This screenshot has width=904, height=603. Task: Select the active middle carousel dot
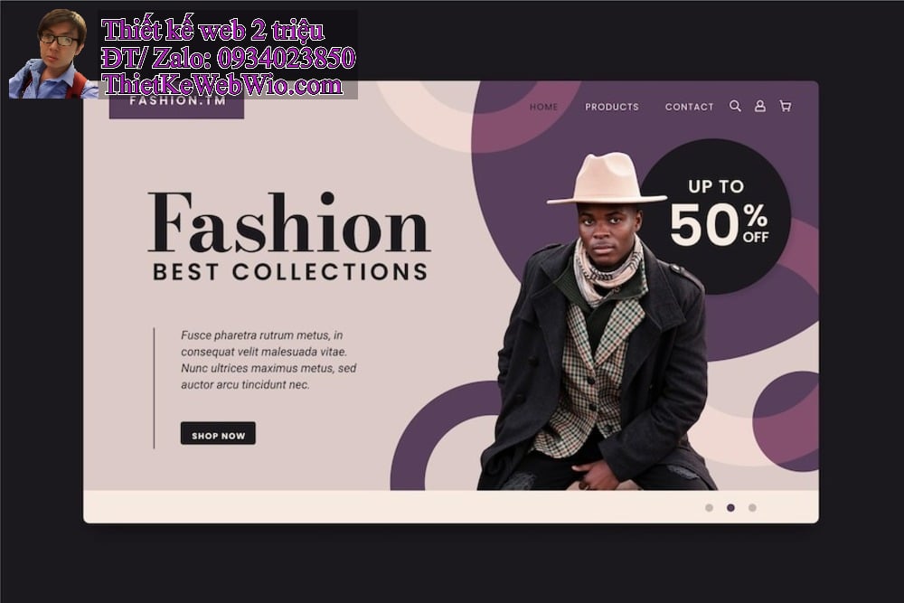tap(730, 508)
